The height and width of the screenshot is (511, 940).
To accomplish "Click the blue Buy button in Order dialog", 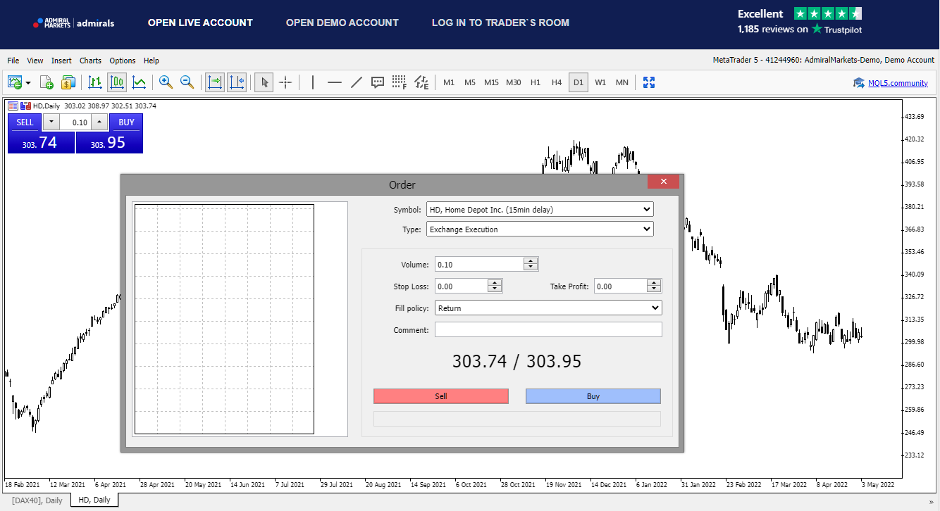I will point(593,396).
